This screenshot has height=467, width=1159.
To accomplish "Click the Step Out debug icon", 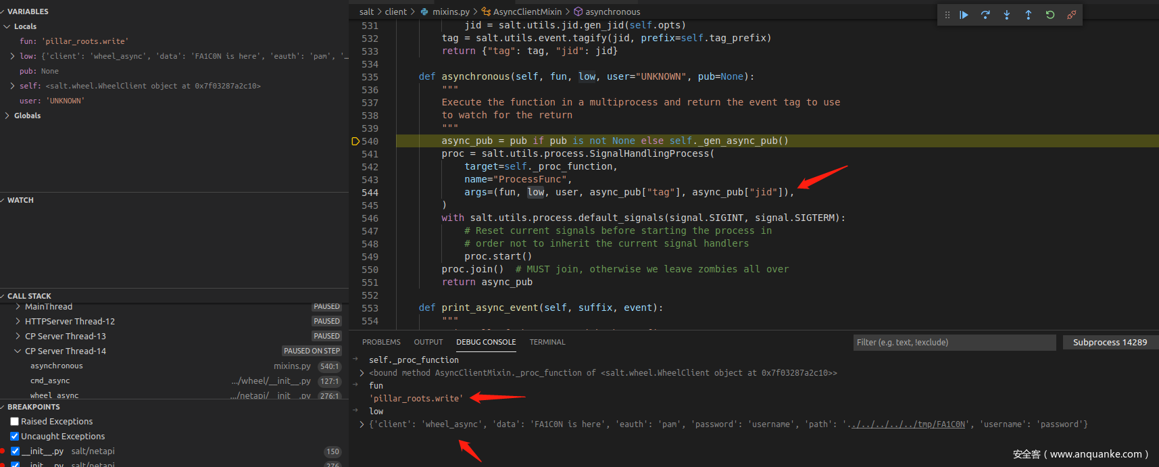I will [x=1029, y=15].
